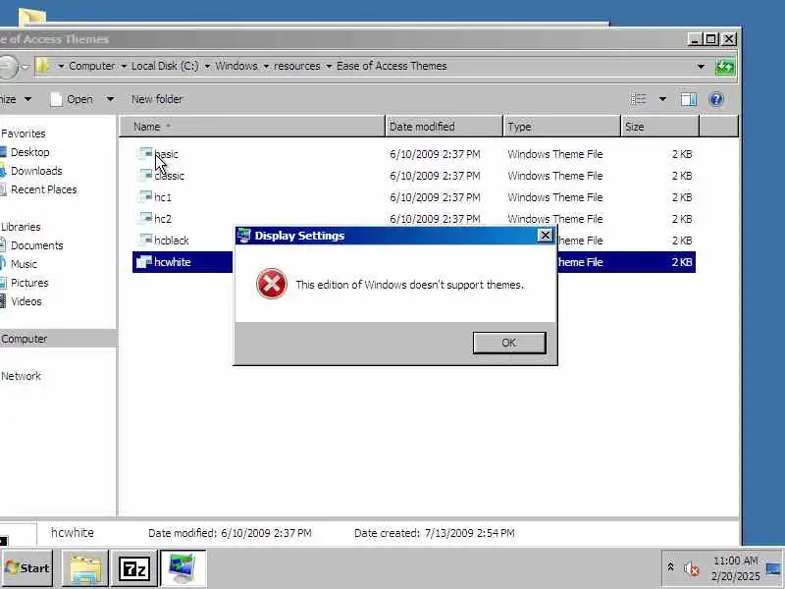Open Pictures library
The width and height of the screenshot is (785, 589).
click(29, 283)
